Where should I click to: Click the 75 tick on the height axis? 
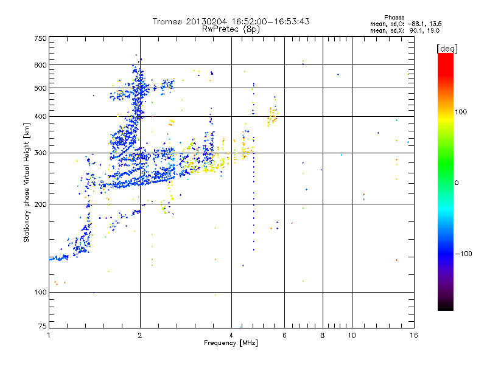[42, 327]
